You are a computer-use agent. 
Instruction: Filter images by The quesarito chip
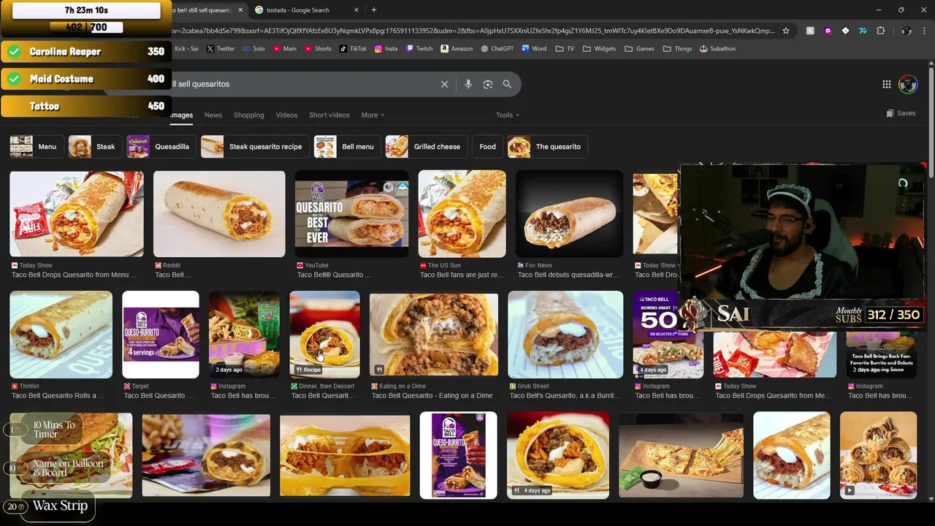pyautogui.click(x=548, y=147)
